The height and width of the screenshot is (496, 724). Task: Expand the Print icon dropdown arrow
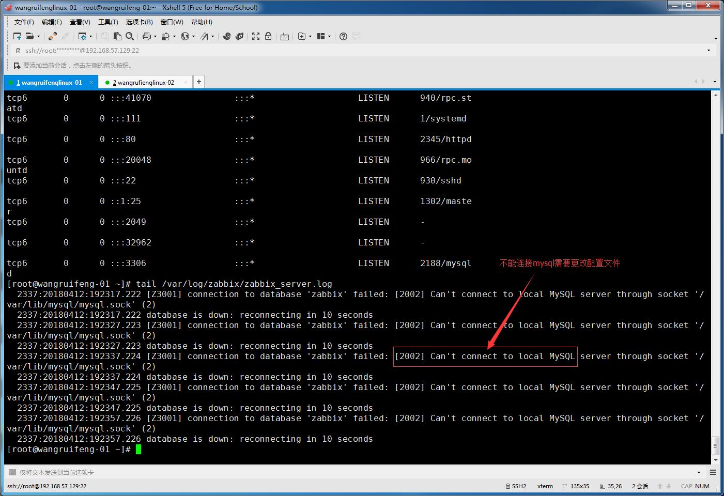point(155,36)
